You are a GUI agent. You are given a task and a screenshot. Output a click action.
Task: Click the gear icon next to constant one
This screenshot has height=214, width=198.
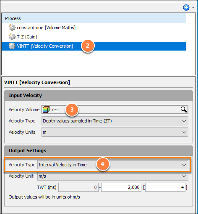[x=12, y=28]
